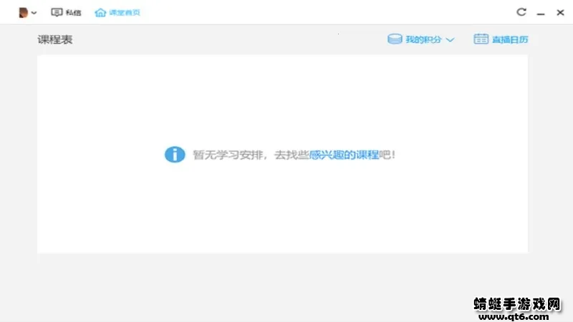The image size is (573, 322).
Task: Open 我的积分 points icon
Action: click(395, 39)
